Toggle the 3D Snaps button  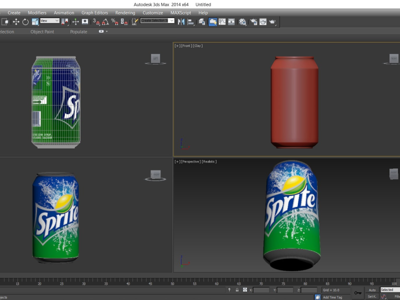coord(97,21)
